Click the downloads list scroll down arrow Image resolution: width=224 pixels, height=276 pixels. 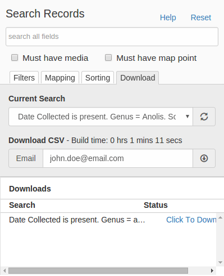click(x=220, y=262)
